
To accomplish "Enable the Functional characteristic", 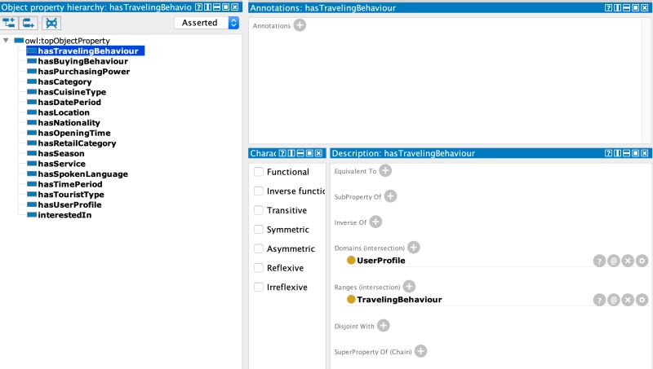I will [x=259, y=172].
